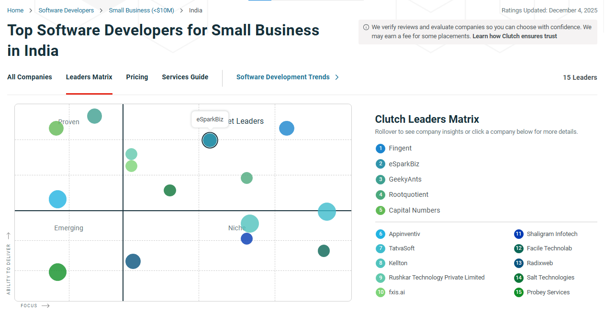The width and height of the screenshot is (605, 312).
Task: Click the highlighted eSparkBiz bubble in the matrix
Action: [210, 140]
